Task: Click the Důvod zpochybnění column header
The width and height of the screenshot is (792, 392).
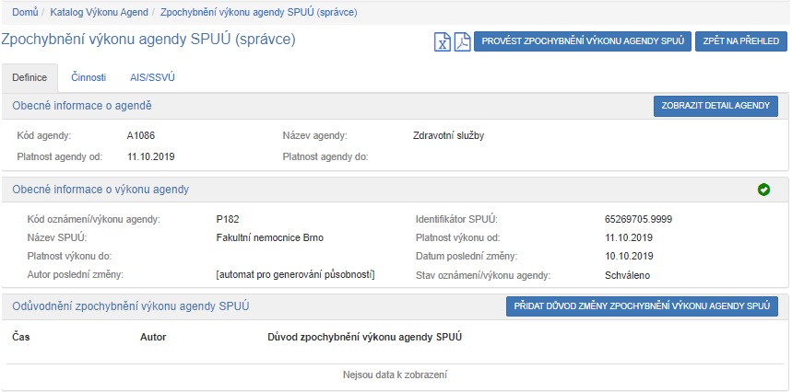Action: 363,338
